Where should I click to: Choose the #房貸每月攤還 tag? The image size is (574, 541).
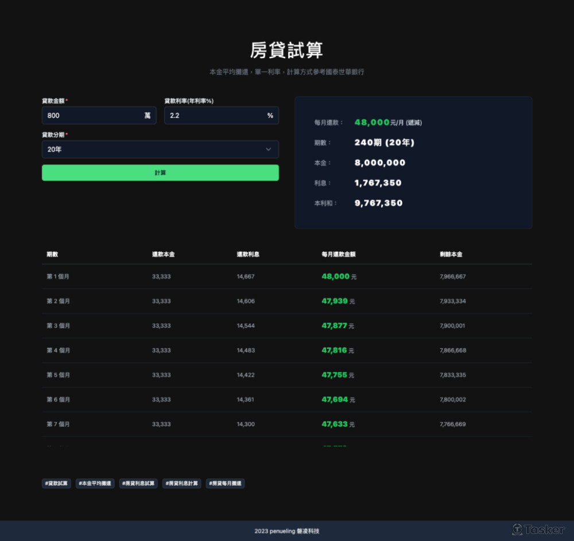[225, 484]
